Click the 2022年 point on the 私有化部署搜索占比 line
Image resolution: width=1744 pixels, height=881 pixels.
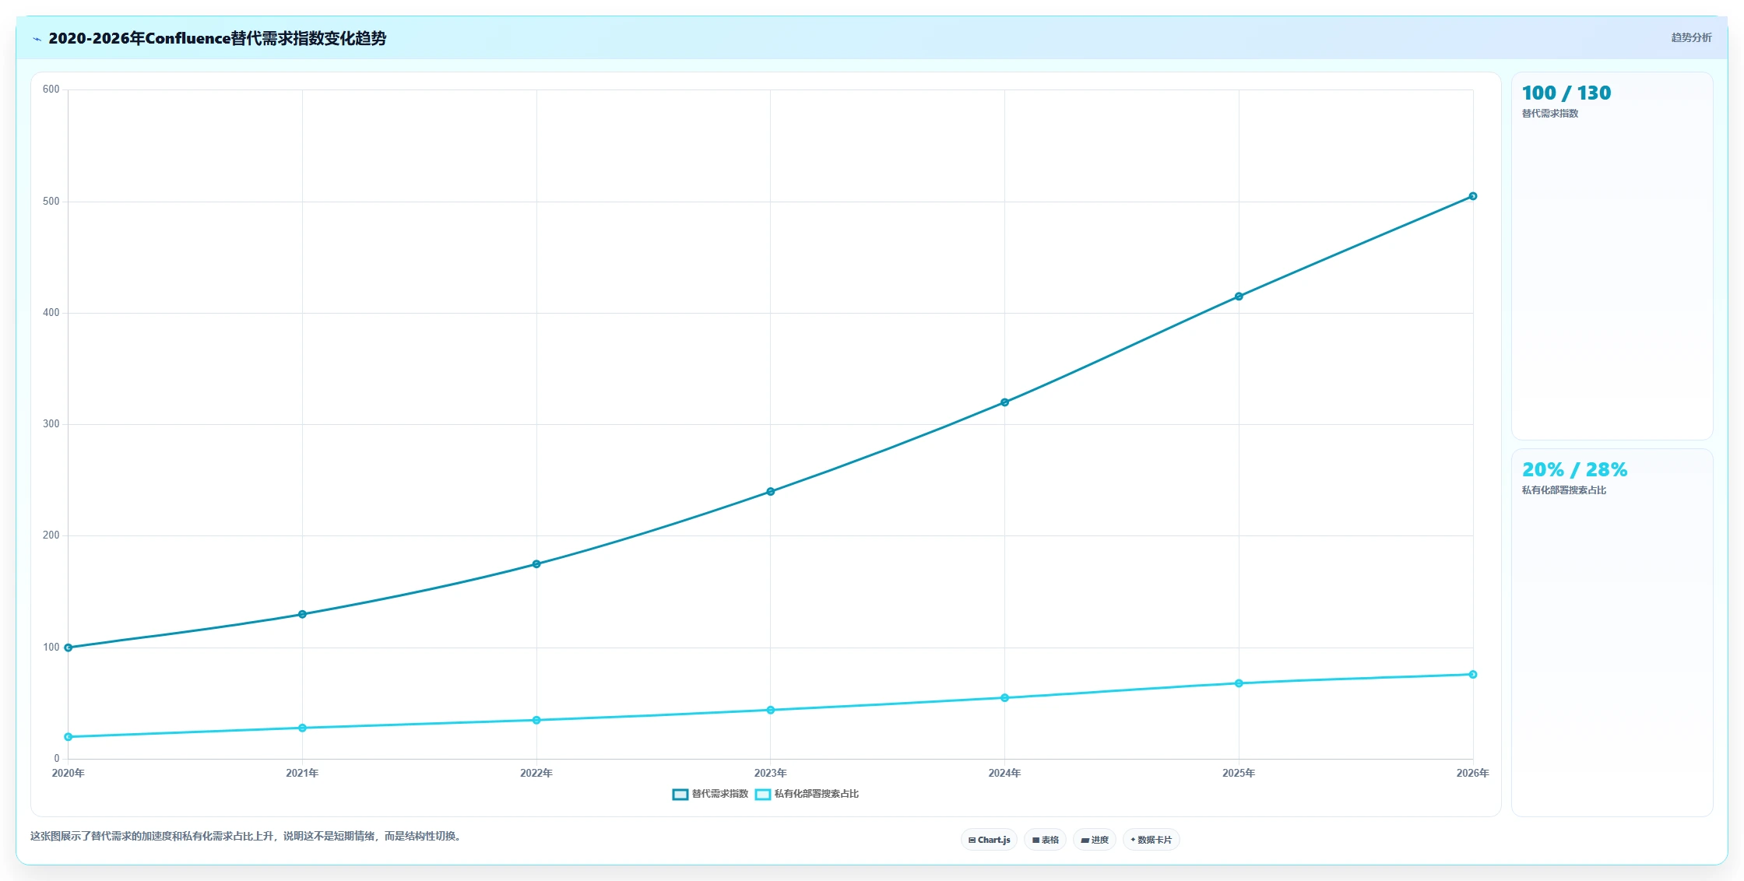(x=536, y=720)
